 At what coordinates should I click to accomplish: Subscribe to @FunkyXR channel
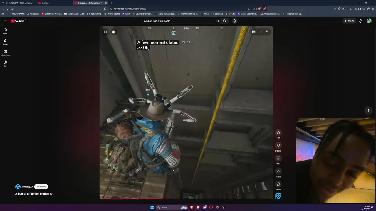coord(41,187)
